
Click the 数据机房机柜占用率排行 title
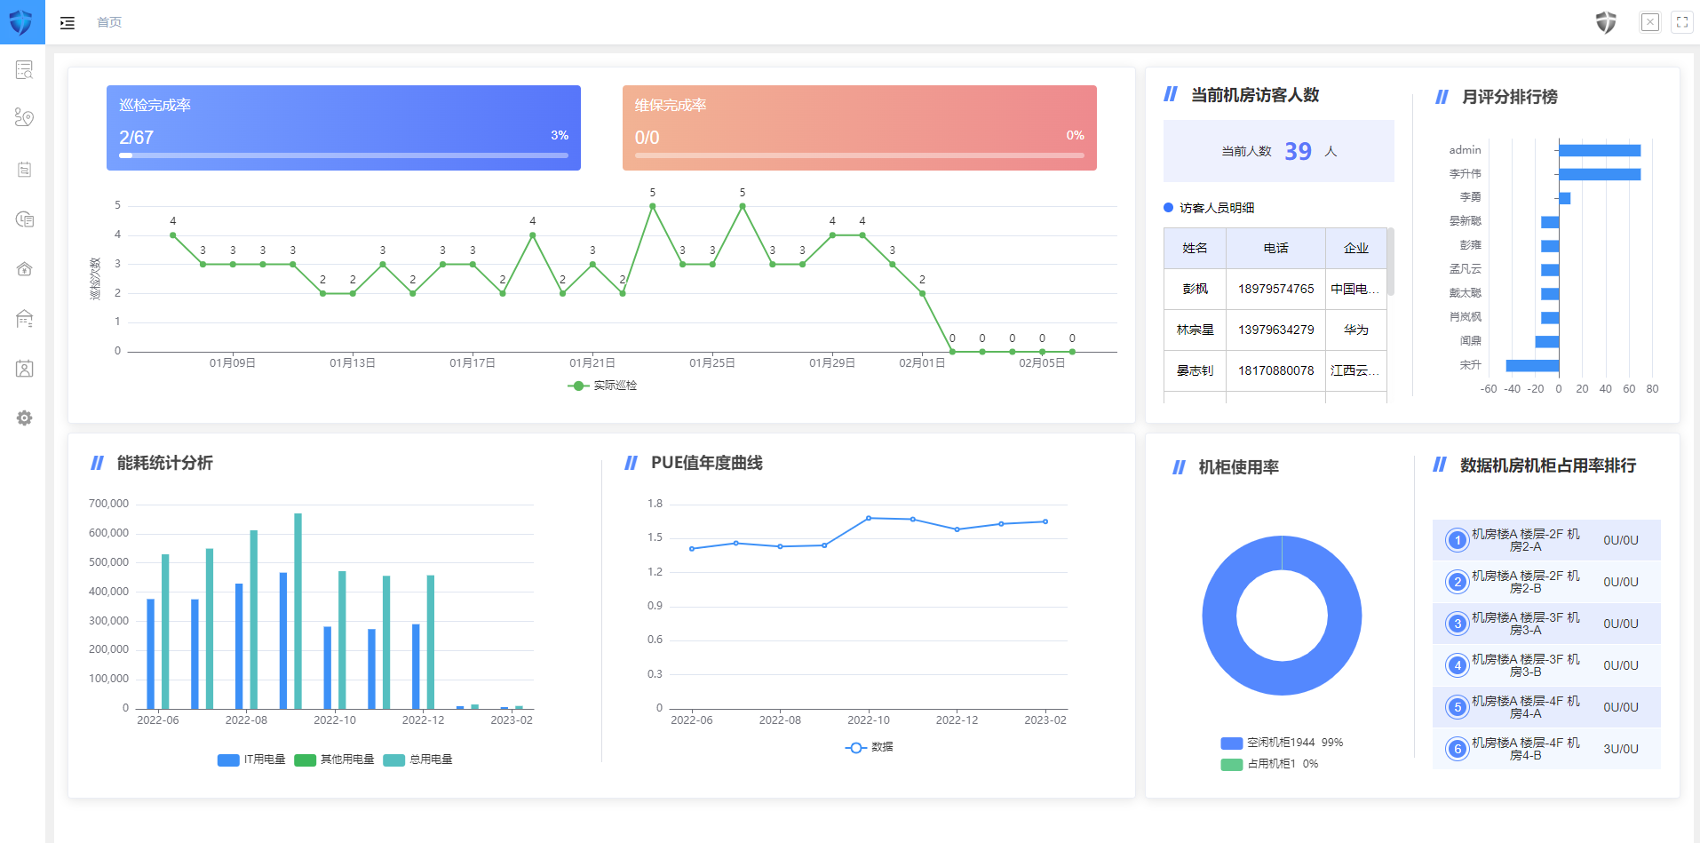pyautogui.click(x=1548, y=465)
